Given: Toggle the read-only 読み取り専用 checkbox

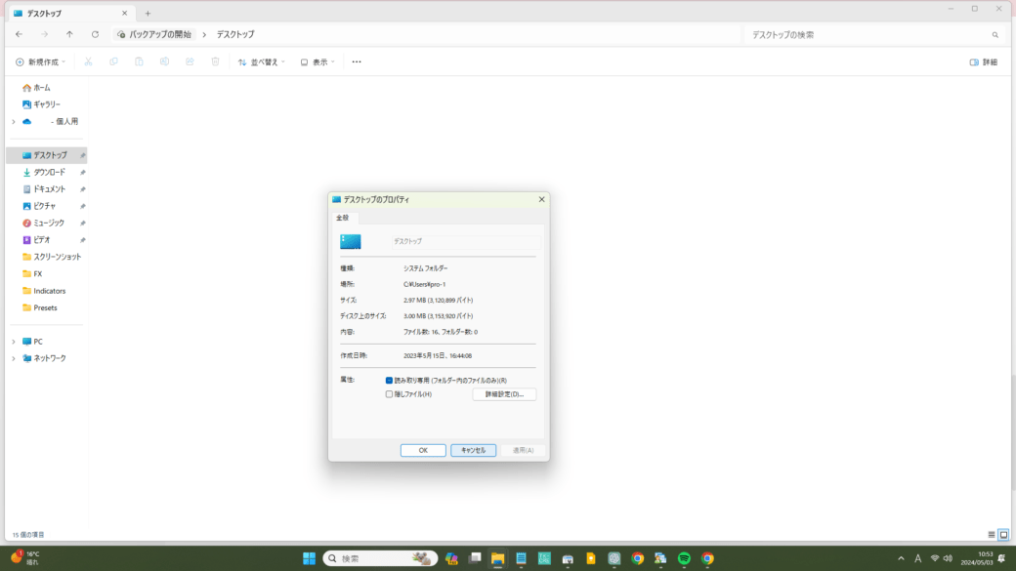Looking at the screenshot, I should click(389, 381).
